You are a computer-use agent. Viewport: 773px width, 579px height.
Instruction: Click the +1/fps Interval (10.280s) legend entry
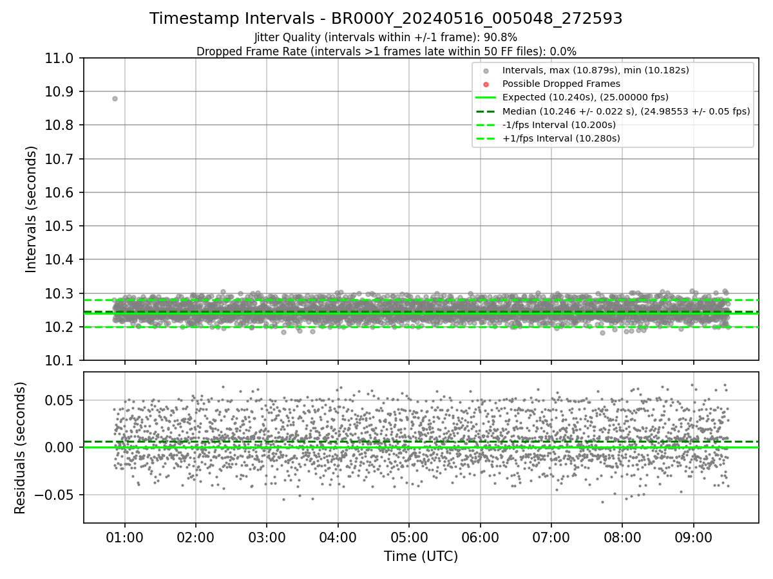tap(561, 138)
